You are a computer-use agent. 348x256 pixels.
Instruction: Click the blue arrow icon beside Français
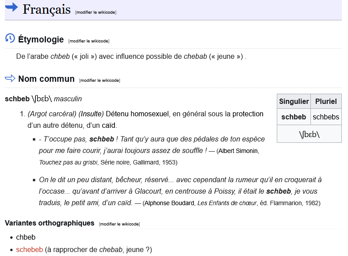(11, 7)
